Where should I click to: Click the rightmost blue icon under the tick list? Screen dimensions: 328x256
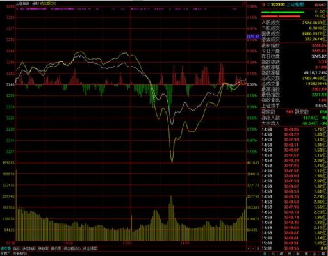pos(323,254)
